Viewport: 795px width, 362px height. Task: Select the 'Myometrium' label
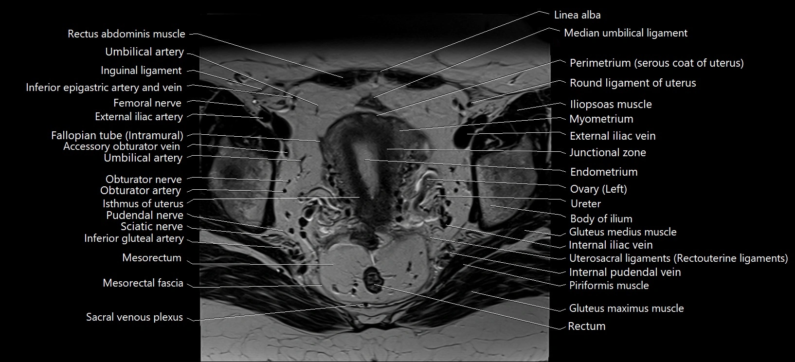(601, 119)
